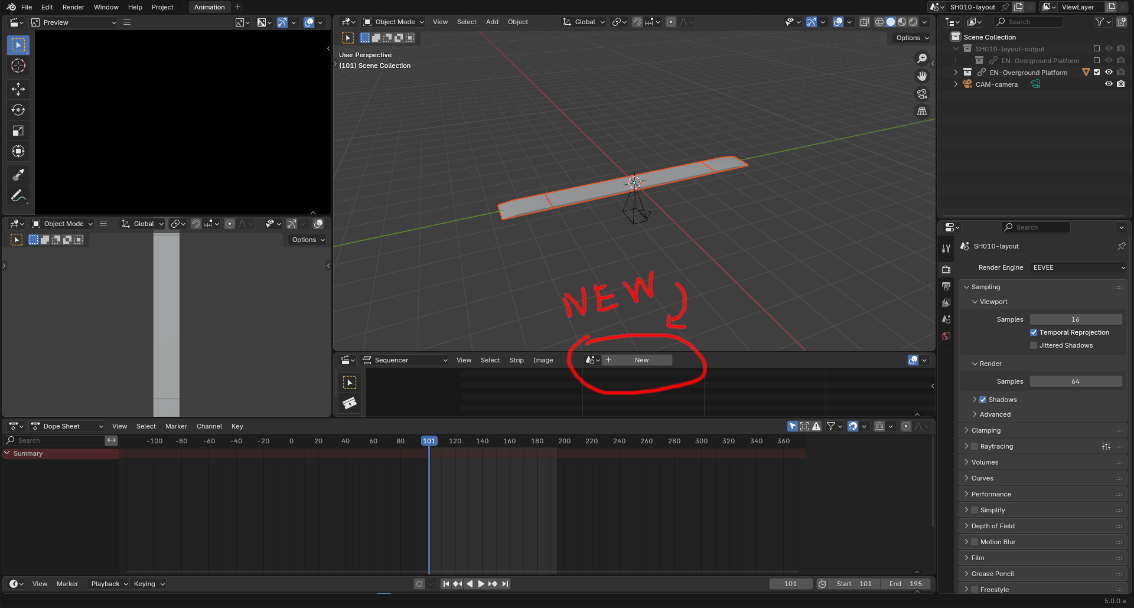1134x608 pixels.
Task: Jump to the end frame
Action: pos(505,584)
